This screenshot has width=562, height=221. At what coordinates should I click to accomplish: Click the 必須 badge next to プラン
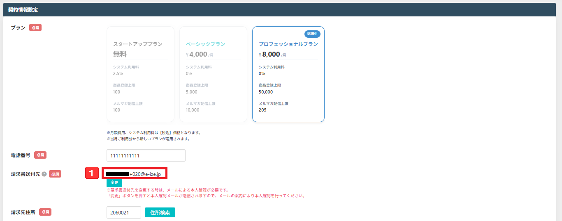coord(35,28)
